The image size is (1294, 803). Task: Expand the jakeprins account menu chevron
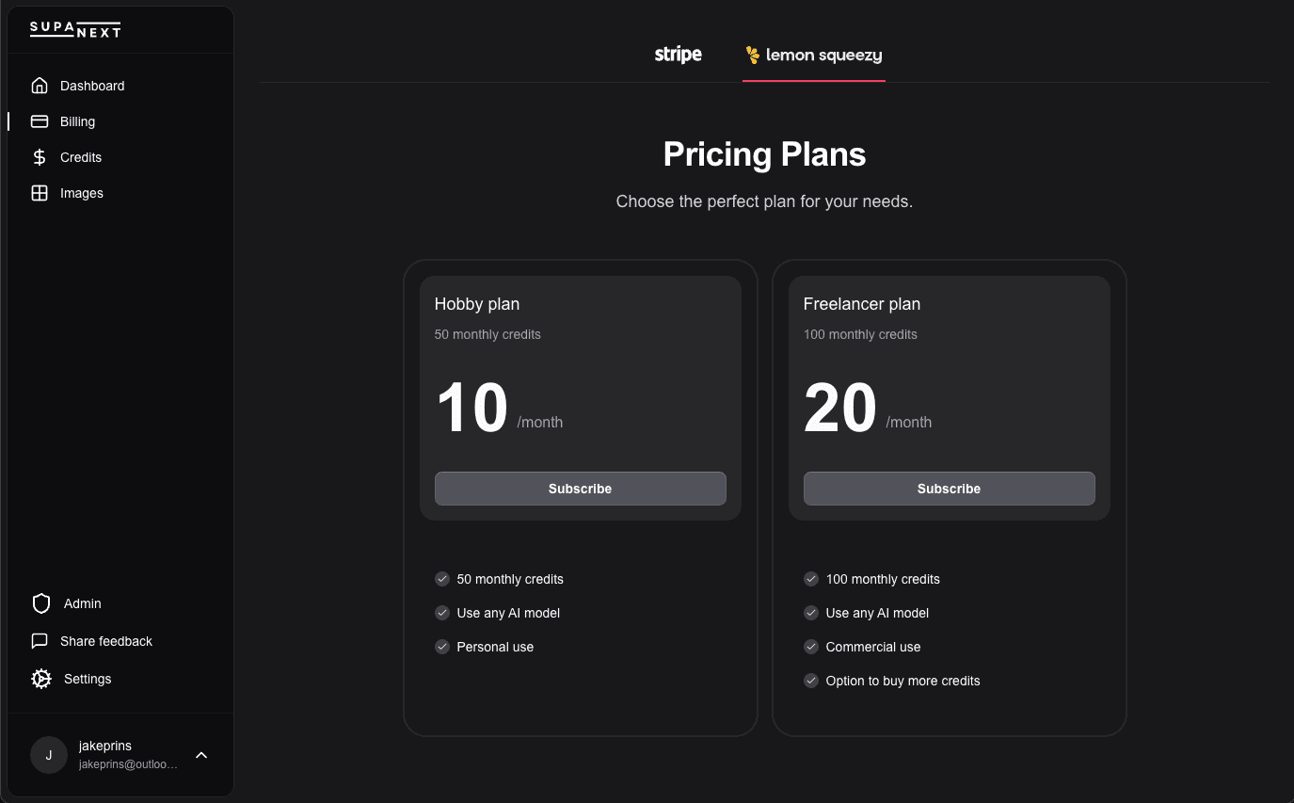tap(201, 755)
